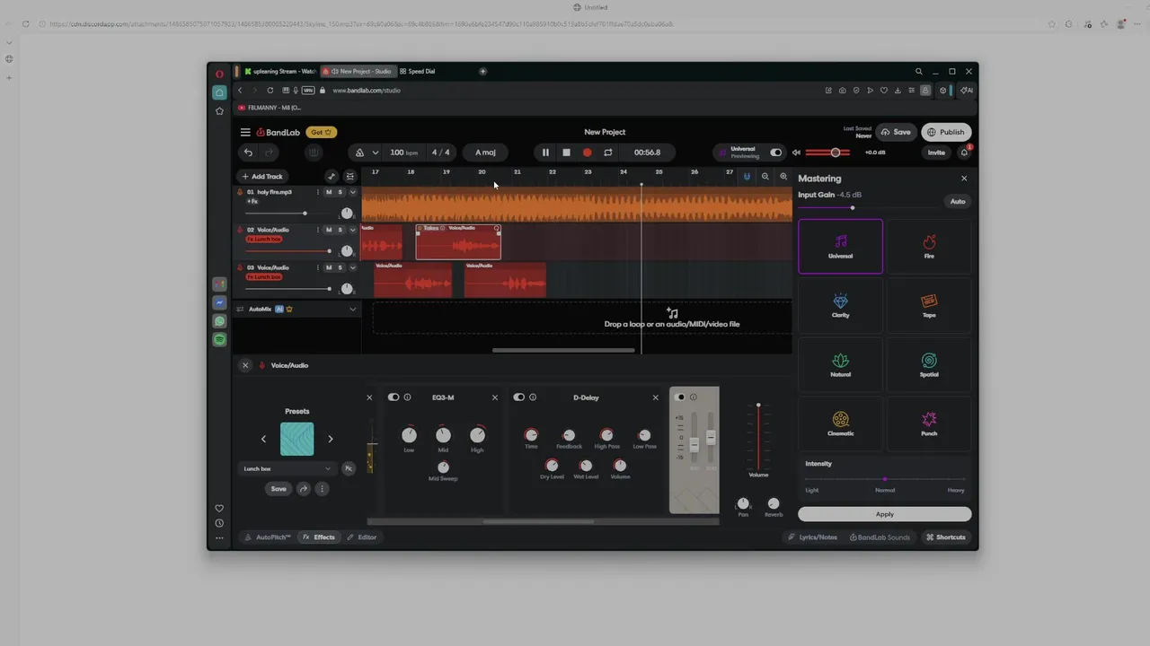Select the Tape mastering preset

coord(929,305)
